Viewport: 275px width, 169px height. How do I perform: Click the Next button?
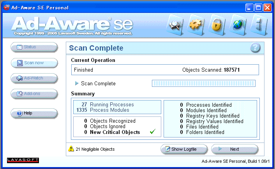pyautogui.click(x=234, y=149)
